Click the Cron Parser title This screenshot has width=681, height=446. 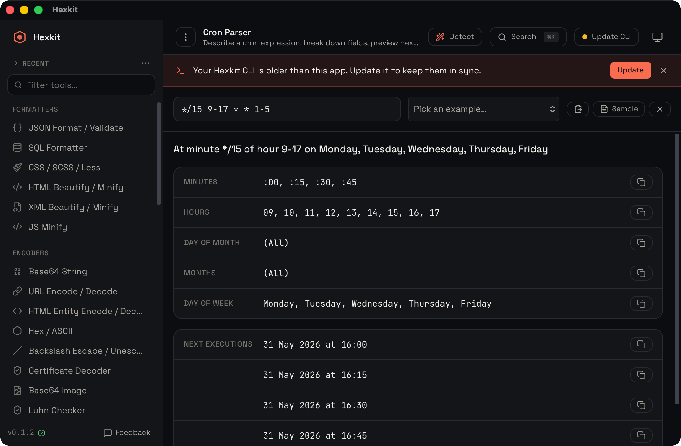click(x=227, y=33)
